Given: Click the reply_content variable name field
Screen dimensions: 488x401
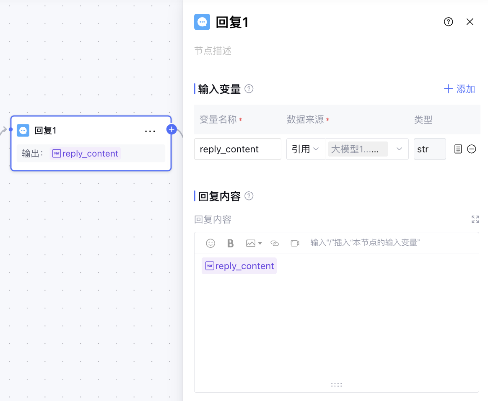Looking at the screenshot, I should pyautogui.click(x=237, y=149).
